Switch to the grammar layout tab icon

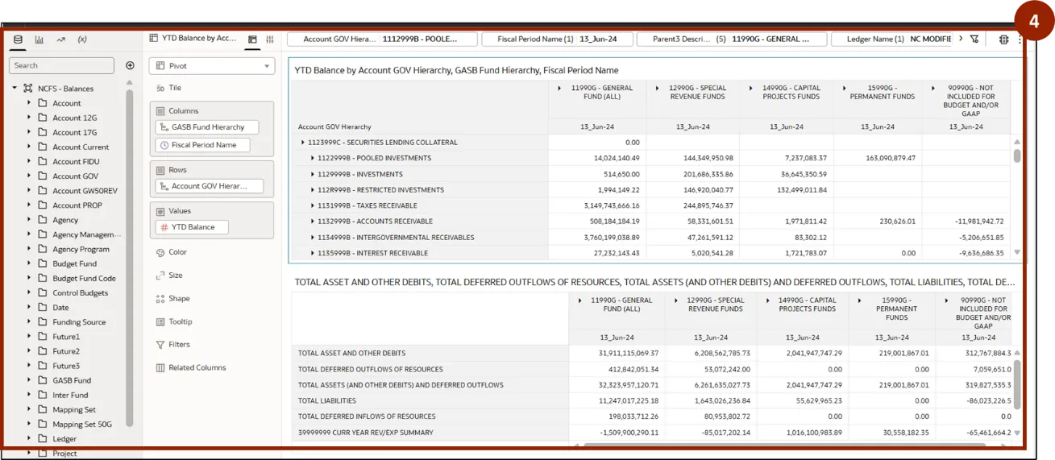(x=252, y=39)
